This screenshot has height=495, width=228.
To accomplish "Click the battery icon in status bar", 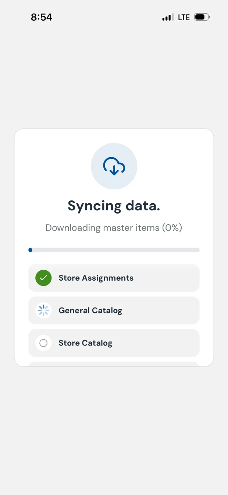I will 202,17.
